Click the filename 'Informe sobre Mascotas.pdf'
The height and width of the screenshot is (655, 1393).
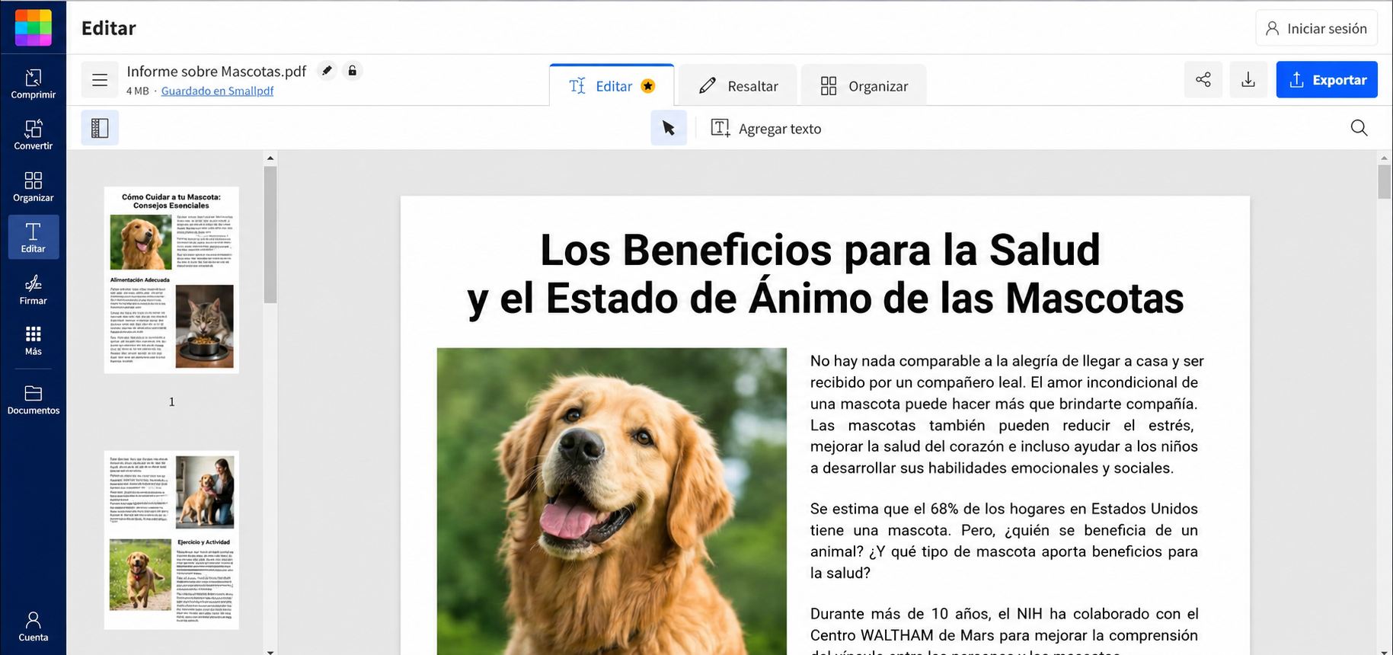click(x=216, y=71)
